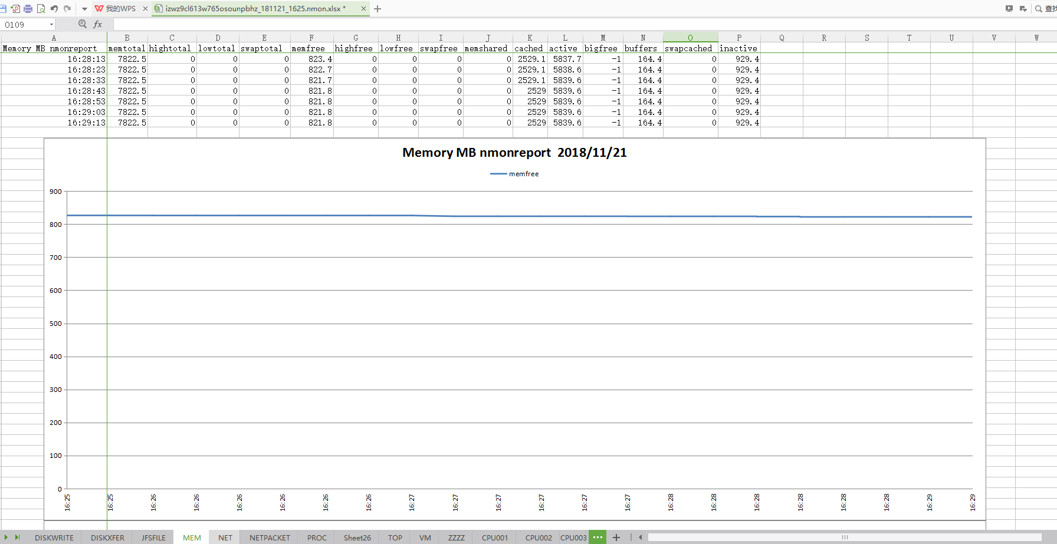1057x544 pixels.
Task: Switch to the NETPACKET sheet tab
Action: click(x=270, y=538)
